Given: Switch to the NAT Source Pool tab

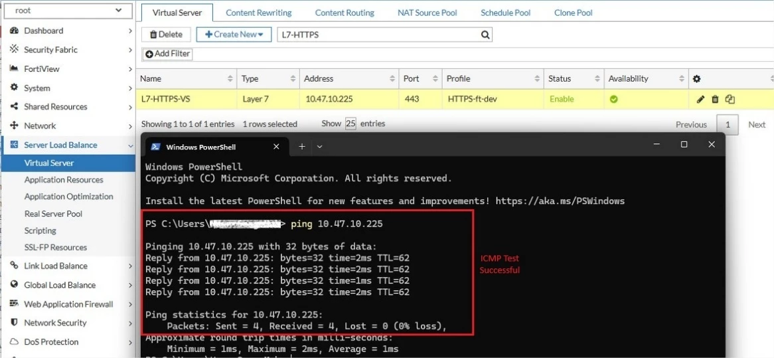Looking at the screenshot, I should coord(427,13).
